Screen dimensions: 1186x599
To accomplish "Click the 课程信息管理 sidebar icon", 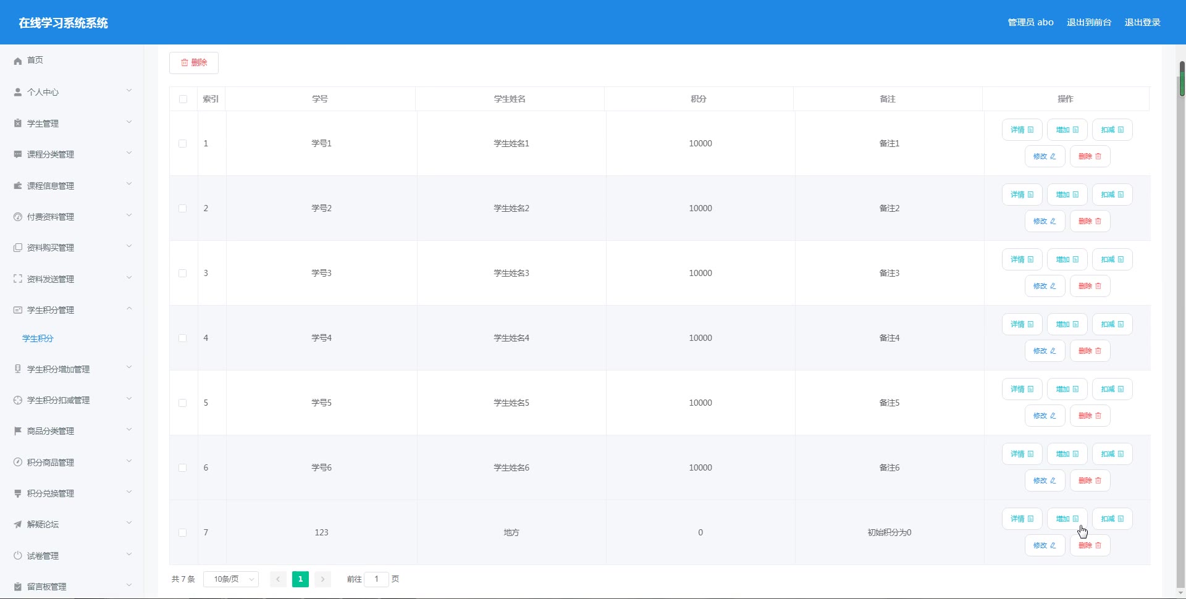I will coord(18,186).
